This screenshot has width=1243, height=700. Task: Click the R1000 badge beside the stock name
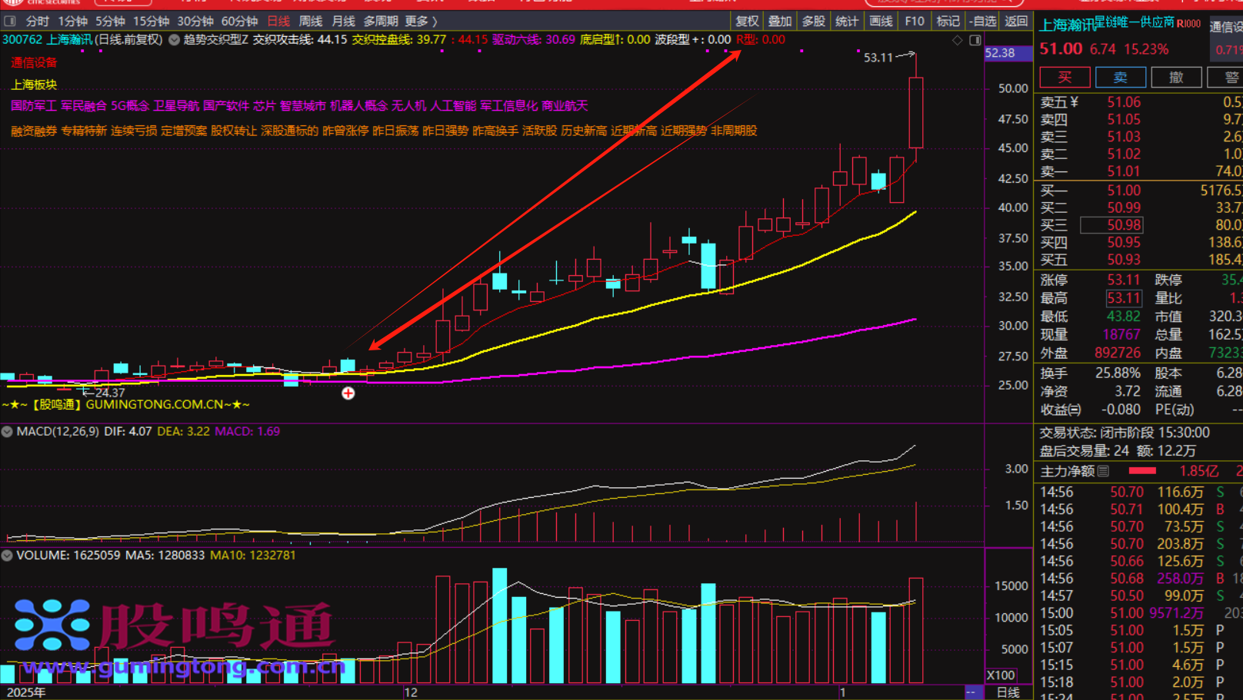click(x=1188, y=24)
